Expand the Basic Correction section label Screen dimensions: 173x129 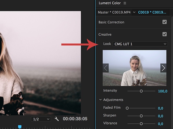tap(111, 22)
